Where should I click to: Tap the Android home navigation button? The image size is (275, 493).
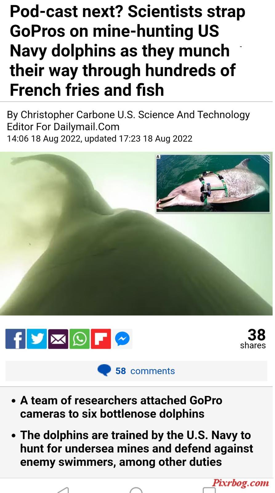(x=136, y=490)
